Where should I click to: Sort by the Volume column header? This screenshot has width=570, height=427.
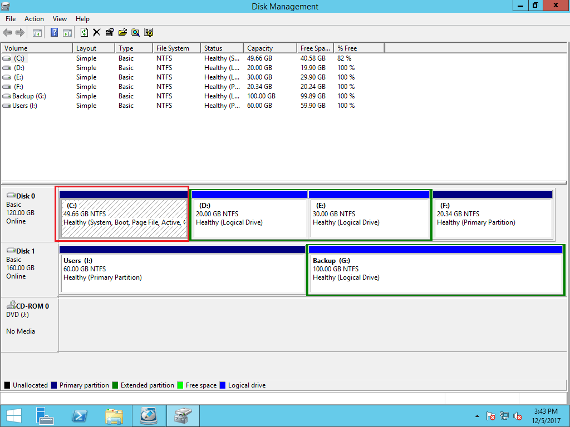(x=37, y=48)
